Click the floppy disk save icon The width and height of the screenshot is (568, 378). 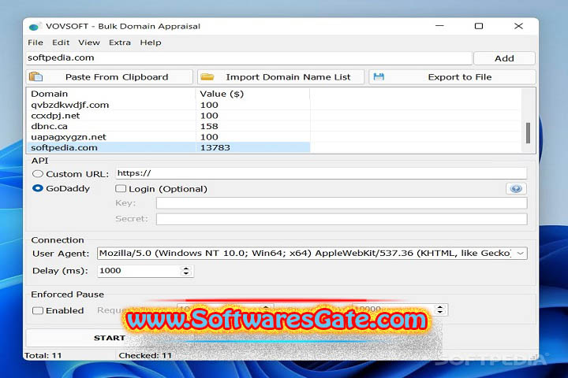(379, 76)
